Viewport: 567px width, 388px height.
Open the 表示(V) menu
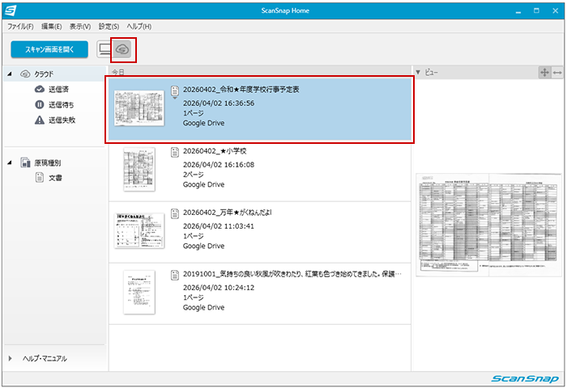click(x=80, y=27)
